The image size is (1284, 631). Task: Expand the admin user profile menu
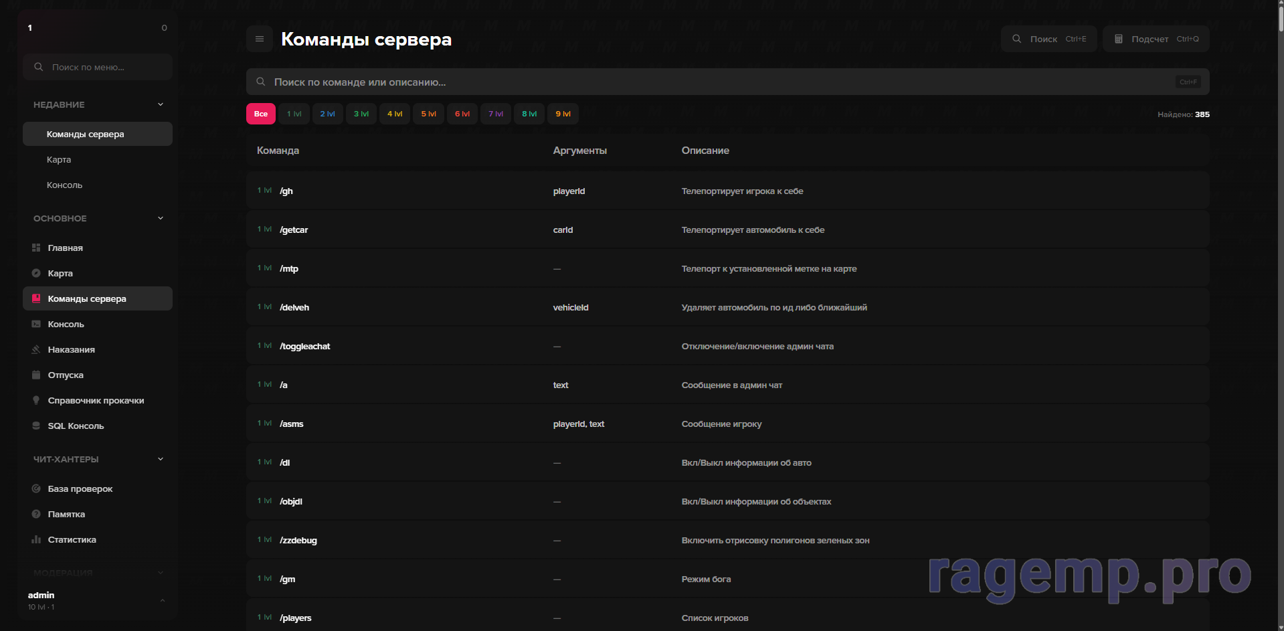[163, 600]
